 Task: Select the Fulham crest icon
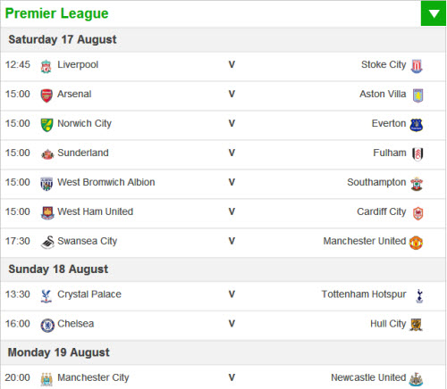(417, 154)
